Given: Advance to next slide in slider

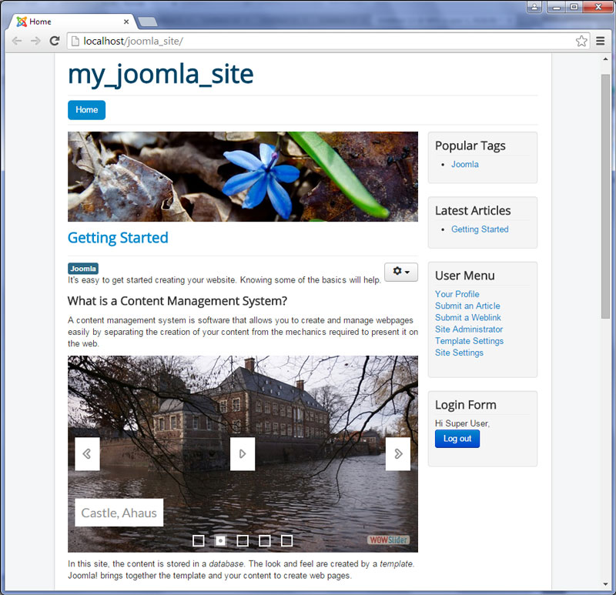Looking at the screenshot, I should (x=398, y=453).
